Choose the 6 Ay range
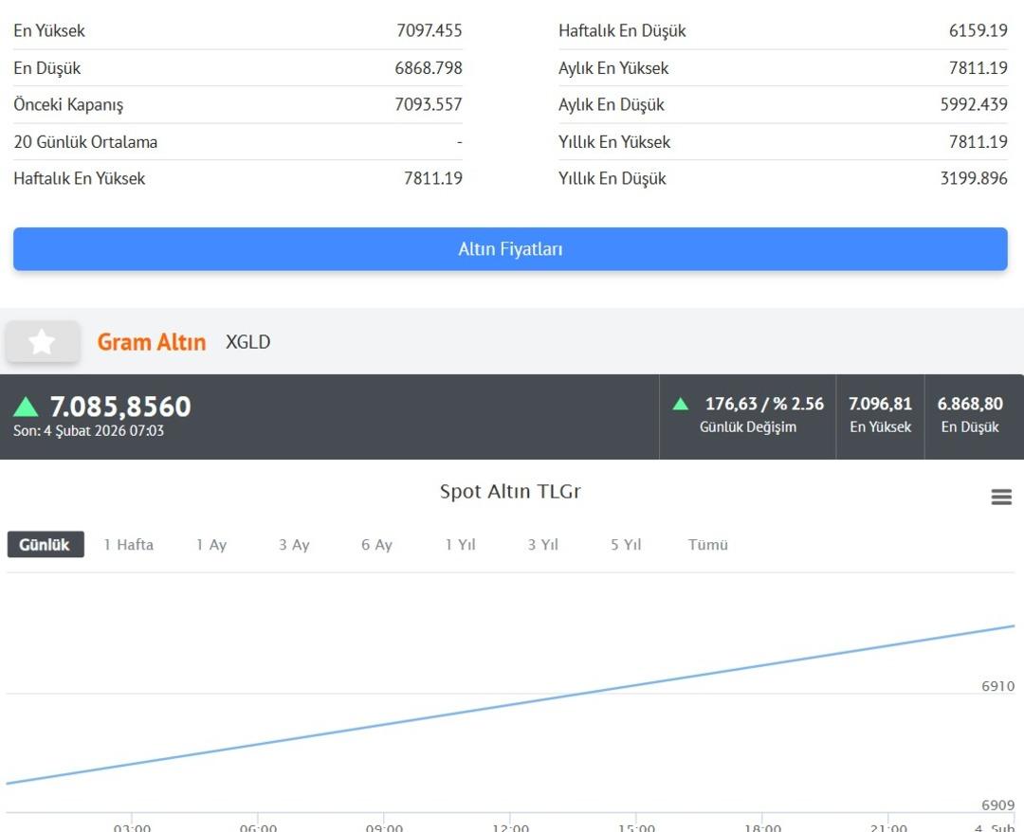The width and height of the screenshot is (1024, 832). [376, 545]
